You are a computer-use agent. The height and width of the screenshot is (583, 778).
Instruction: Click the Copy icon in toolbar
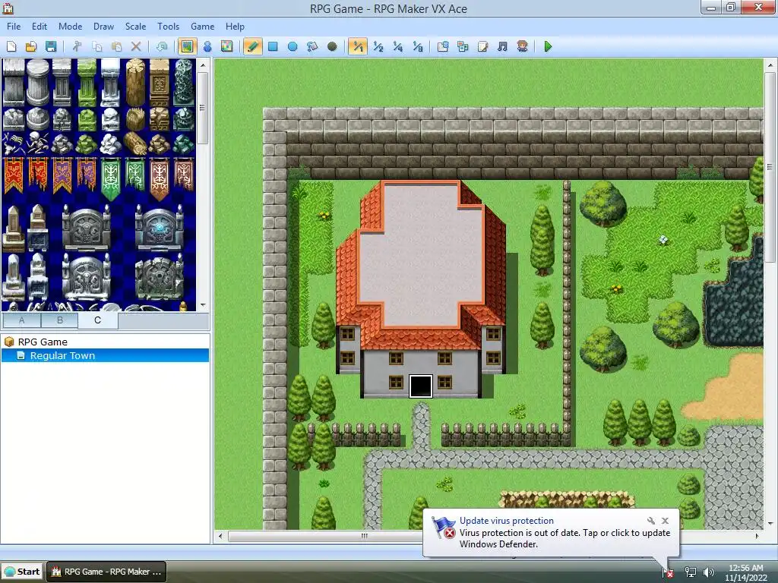click(x=96, y=46)
